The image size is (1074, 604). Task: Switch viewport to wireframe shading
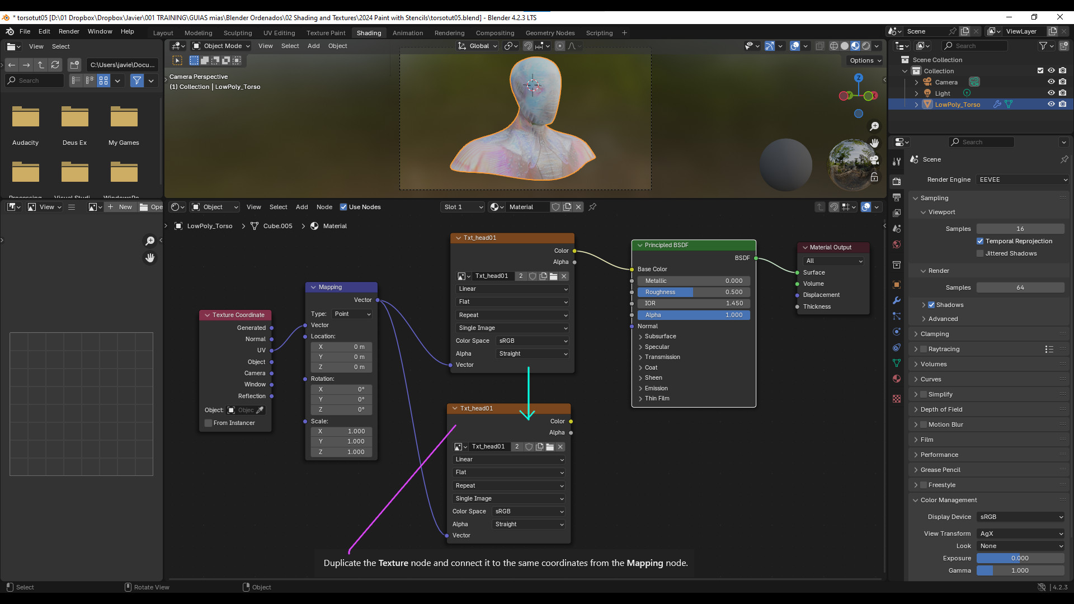tap(834, 46)
